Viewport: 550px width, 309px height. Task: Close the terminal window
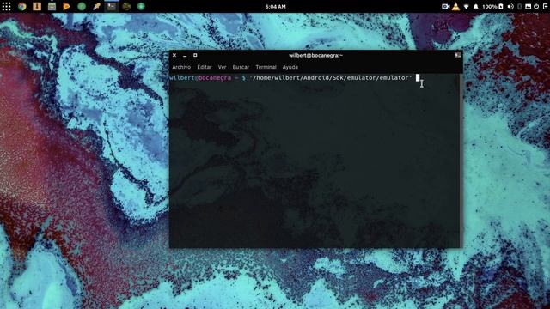(174, 55)
